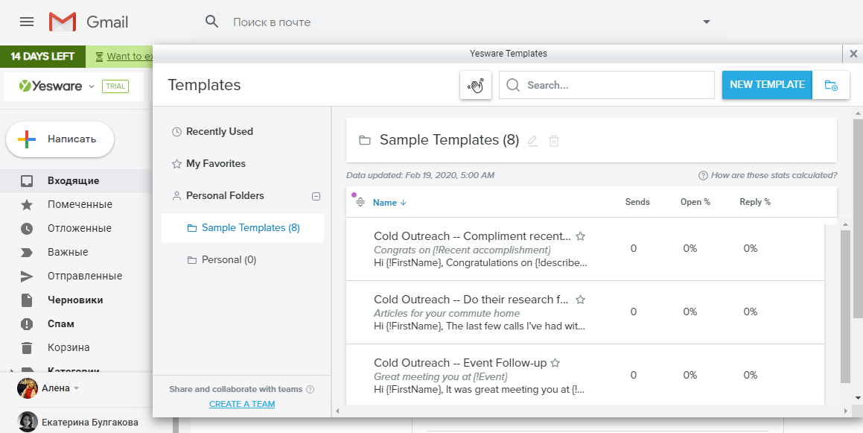Favorite the Event Follow-up template star
The image size is (863, 433).
tap(555, 363)
